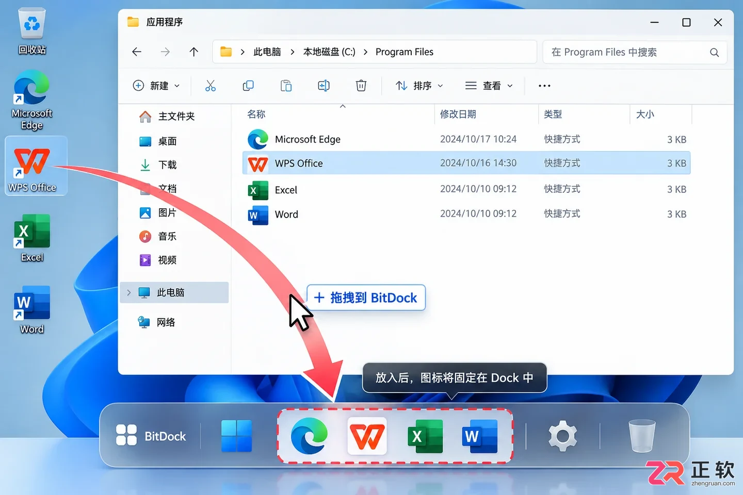Select 主文件夹 in the sidebar

pos(167,117)
